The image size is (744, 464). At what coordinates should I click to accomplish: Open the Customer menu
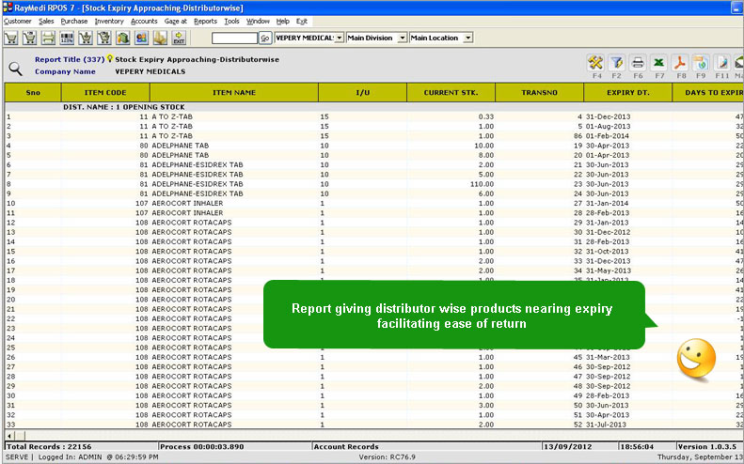click(x=18, y=22)
